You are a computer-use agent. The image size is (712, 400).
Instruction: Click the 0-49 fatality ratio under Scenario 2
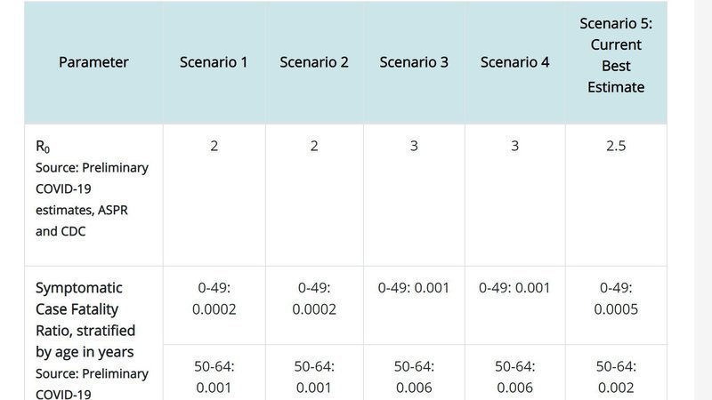tap(314, 299)
